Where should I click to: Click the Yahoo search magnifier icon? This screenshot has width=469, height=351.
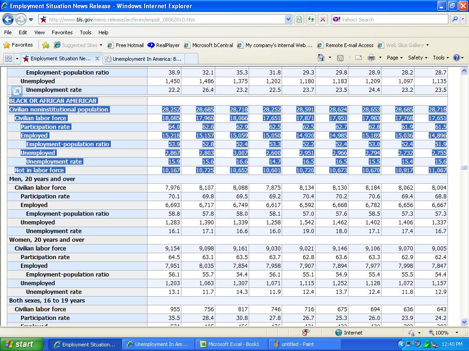[455, 19]
